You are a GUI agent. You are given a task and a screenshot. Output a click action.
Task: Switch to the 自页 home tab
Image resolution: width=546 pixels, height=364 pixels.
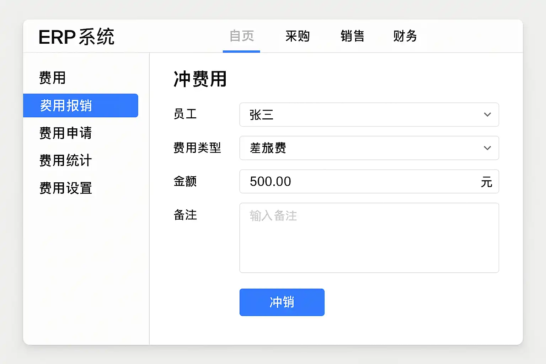pos(241,36)
